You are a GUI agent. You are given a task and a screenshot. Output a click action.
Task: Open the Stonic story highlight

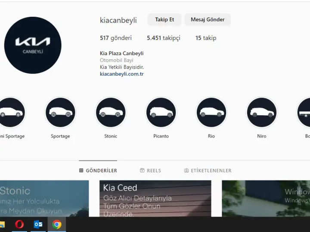click(111, 113)
